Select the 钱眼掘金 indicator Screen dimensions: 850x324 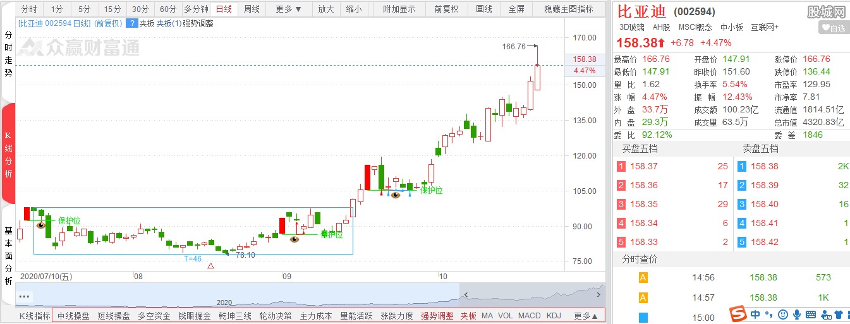point(195,316)
